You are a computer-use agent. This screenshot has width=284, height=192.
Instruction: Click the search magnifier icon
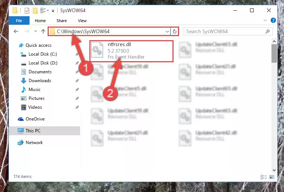pyautogui.click(x=267, y=31)
